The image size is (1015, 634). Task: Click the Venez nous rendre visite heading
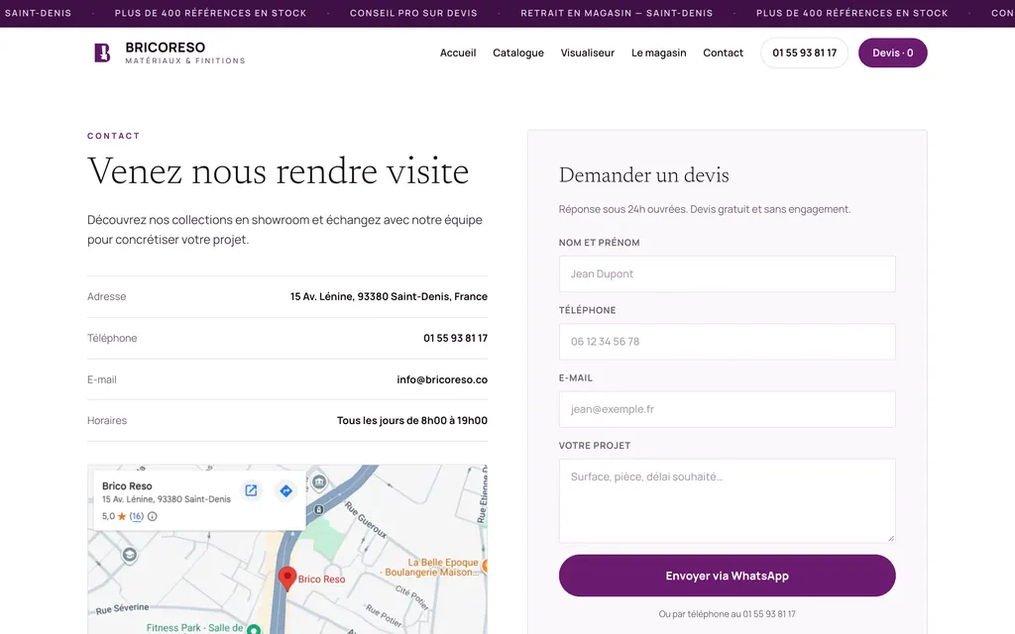[x=279, y=172]
